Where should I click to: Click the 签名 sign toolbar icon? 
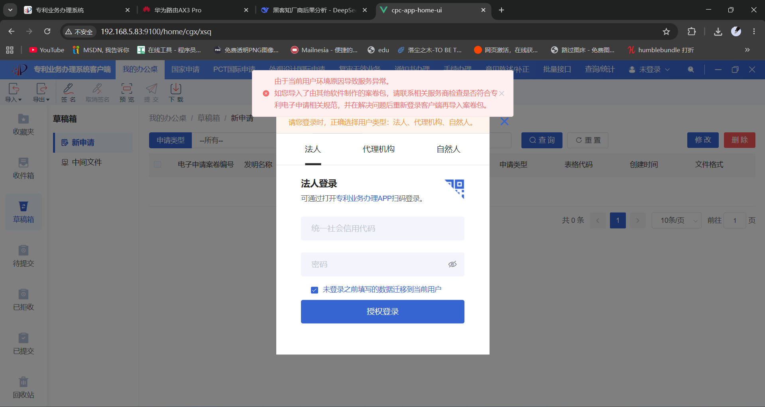[x=69, y=92]
